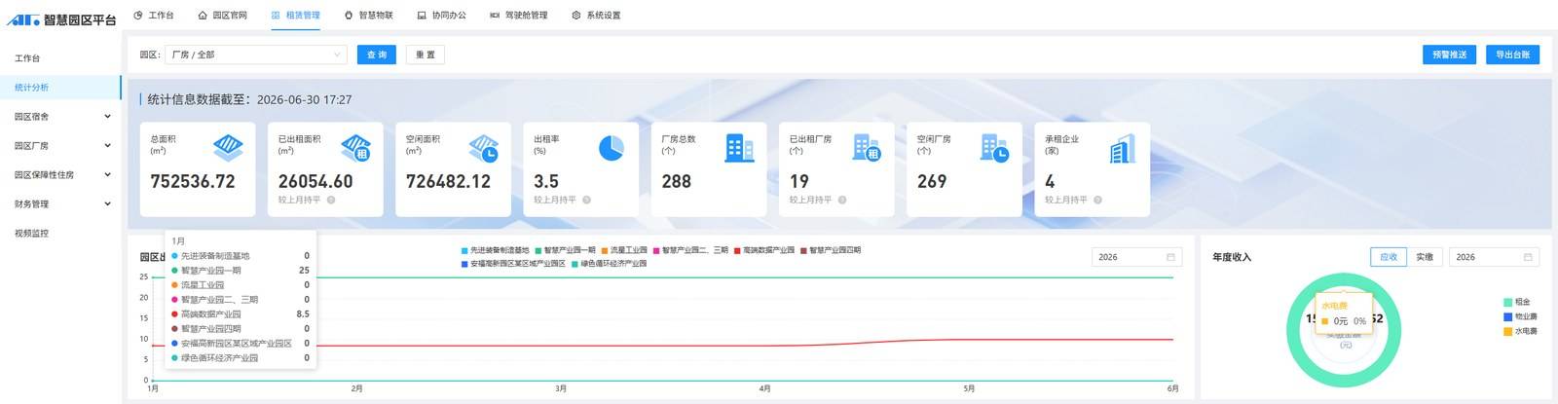
Task: Click the vacant area value 726482.12
Action: coord(448,181)
